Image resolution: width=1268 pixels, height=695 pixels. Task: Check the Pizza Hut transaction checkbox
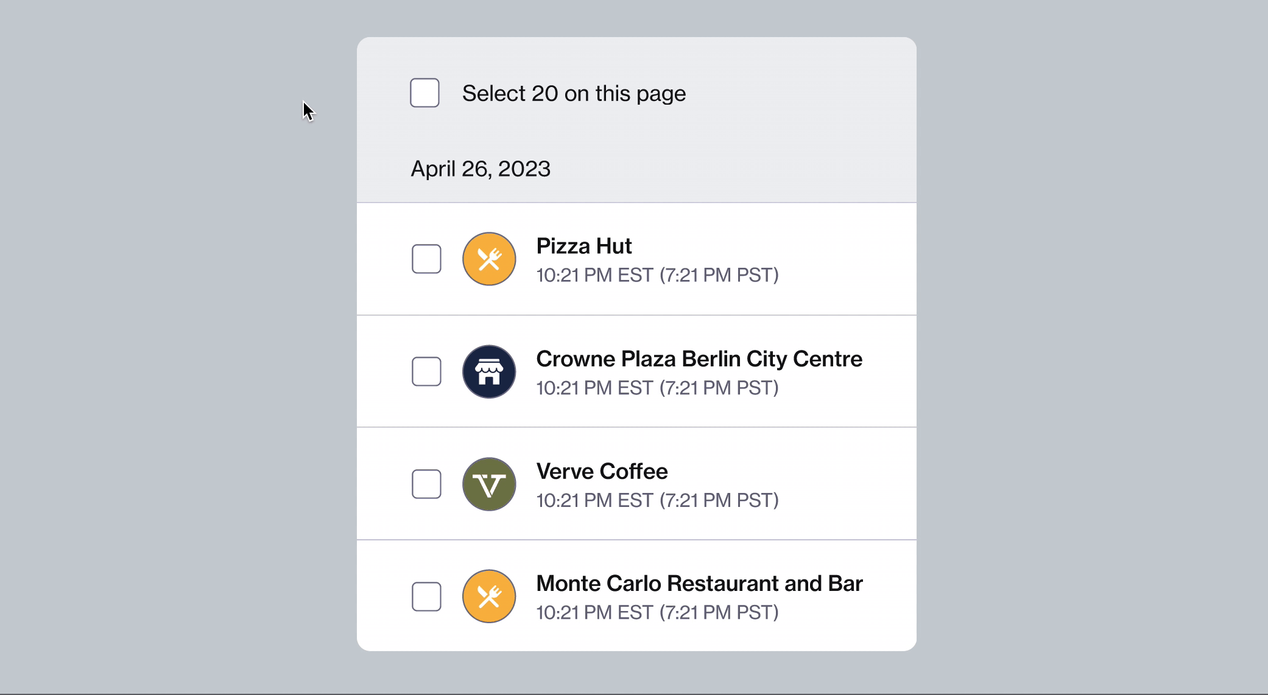(x=426, y=259)
